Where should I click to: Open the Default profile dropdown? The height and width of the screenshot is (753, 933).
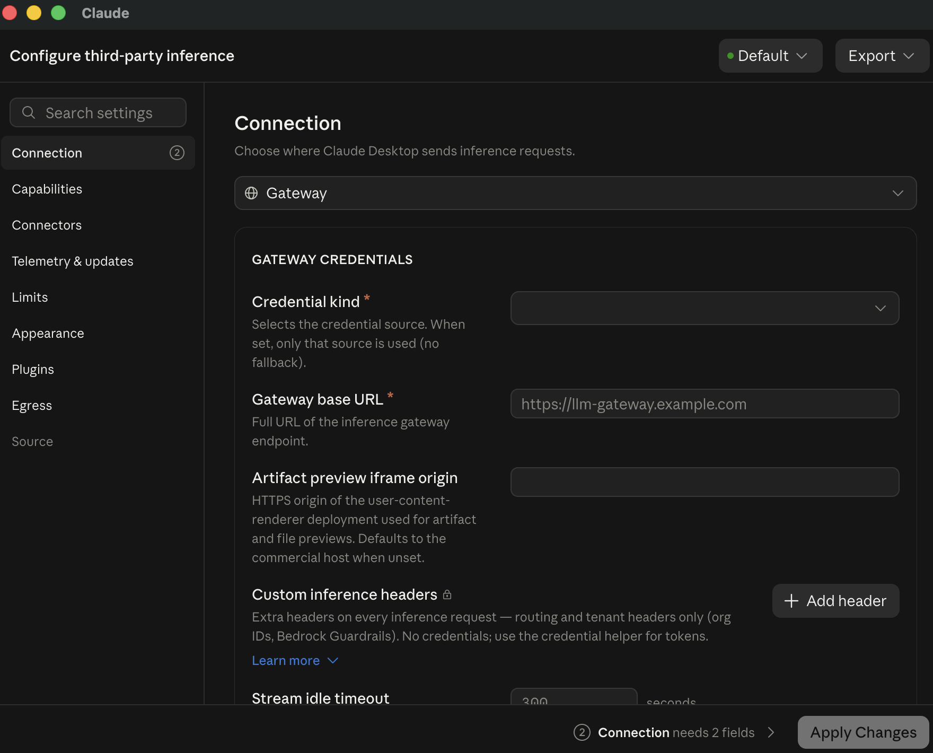771,56
